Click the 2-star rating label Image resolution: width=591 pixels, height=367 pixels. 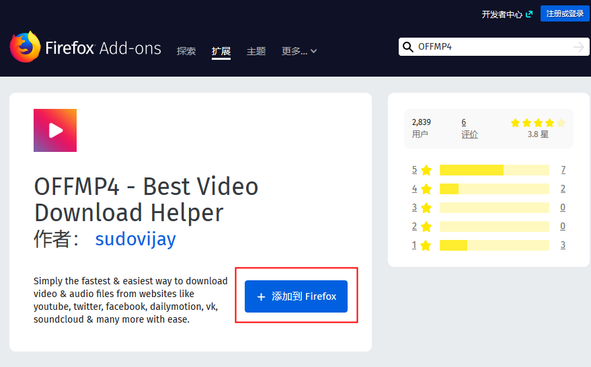pyautogui.click(x=422, y=227)
